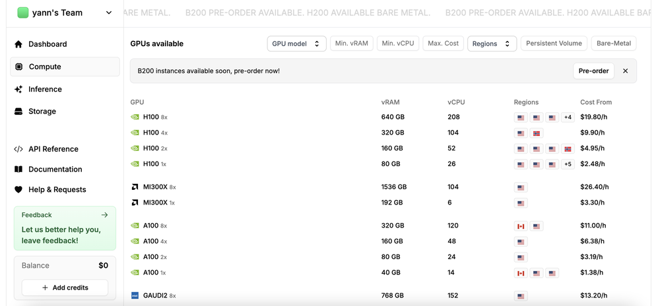Dismiss the B200 pre-order banner

(625, 71)
